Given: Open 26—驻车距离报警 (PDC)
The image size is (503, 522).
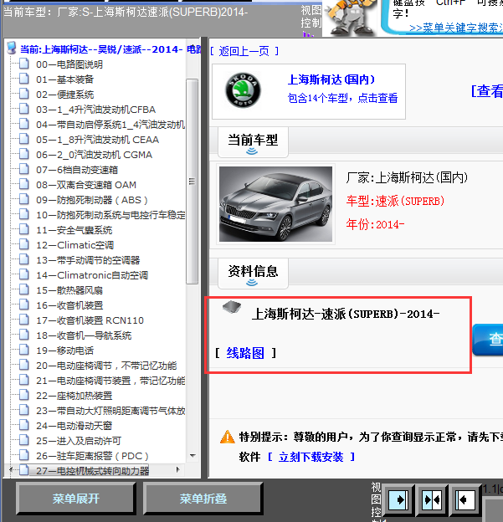Looking at the screenshot, I should point(92,456).
